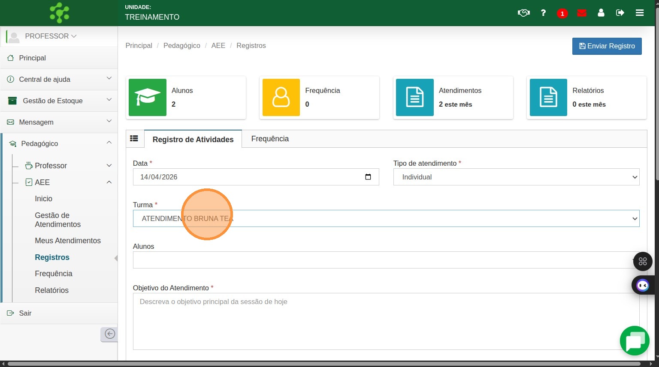Open the hamburger menu icon
The width and height of the screenshot is (659, 367).
[x=640, y=13]
